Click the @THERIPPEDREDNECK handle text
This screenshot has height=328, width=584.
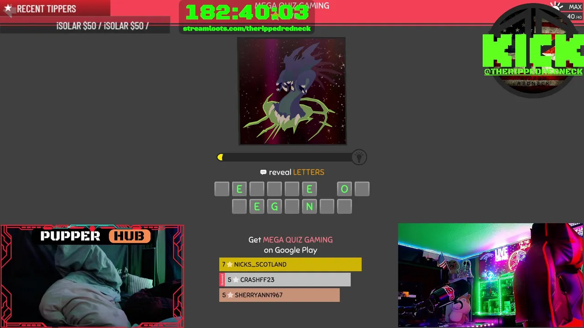coord(533,72)
